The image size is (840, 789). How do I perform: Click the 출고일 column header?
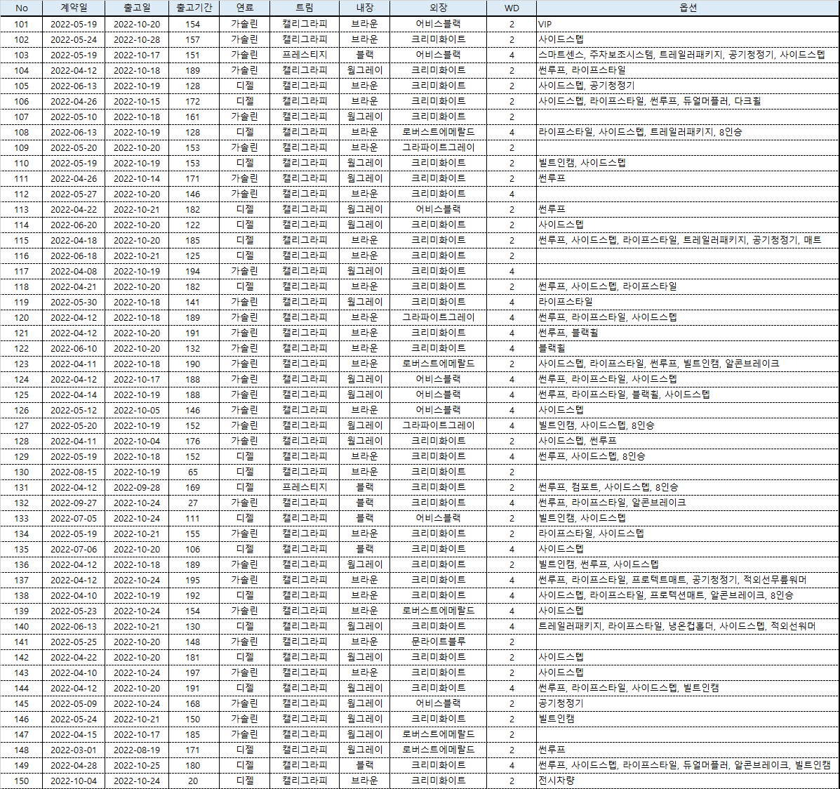137,8
